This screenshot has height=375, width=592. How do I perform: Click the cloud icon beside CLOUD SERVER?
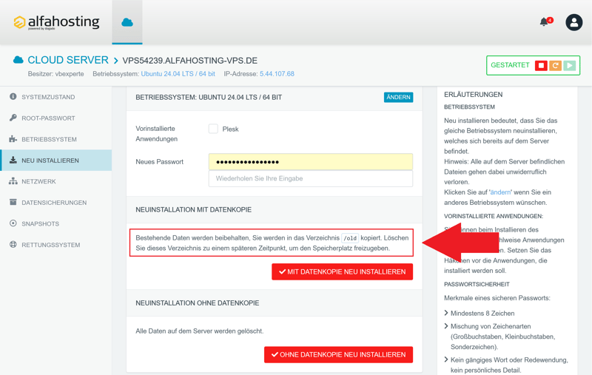(x=18, y=60)
